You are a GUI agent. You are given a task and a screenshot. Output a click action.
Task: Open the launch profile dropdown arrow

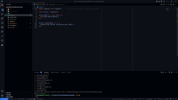[x=167, y=72]
